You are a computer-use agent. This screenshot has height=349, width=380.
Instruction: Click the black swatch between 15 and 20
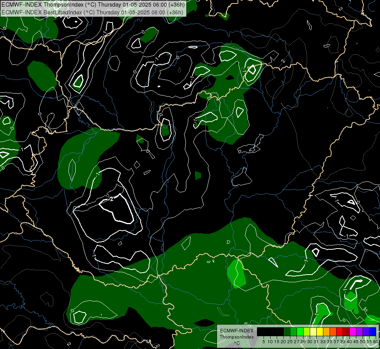point(280,332)
